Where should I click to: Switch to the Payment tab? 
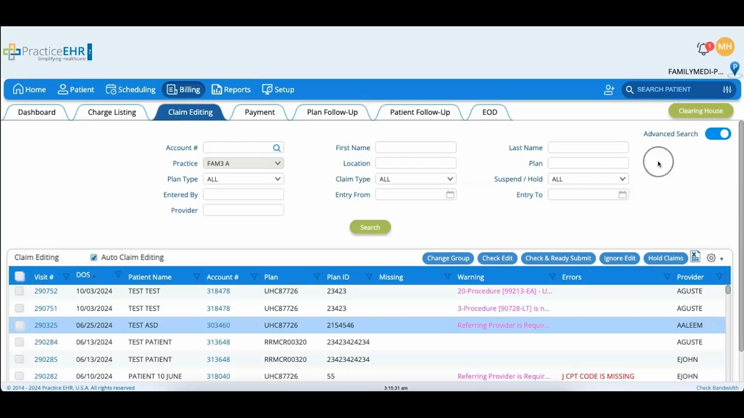[x=260, y=112]
